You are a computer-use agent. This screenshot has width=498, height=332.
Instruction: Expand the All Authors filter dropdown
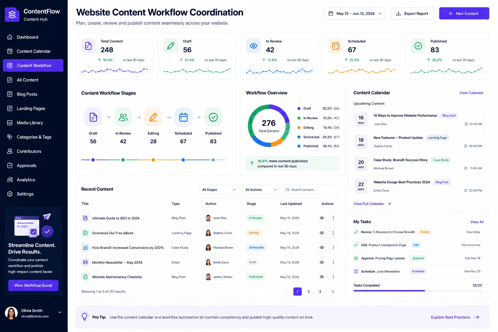[x=261, y=190]
